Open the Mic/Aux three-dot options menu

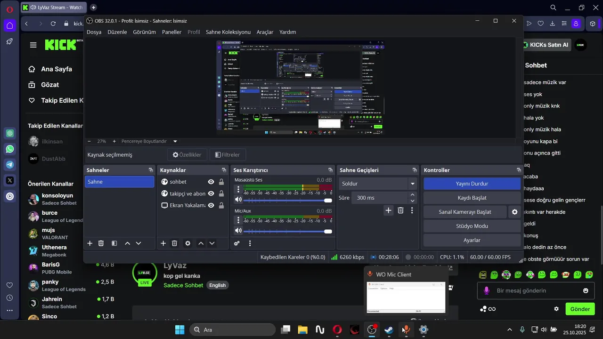pos(238,221)
